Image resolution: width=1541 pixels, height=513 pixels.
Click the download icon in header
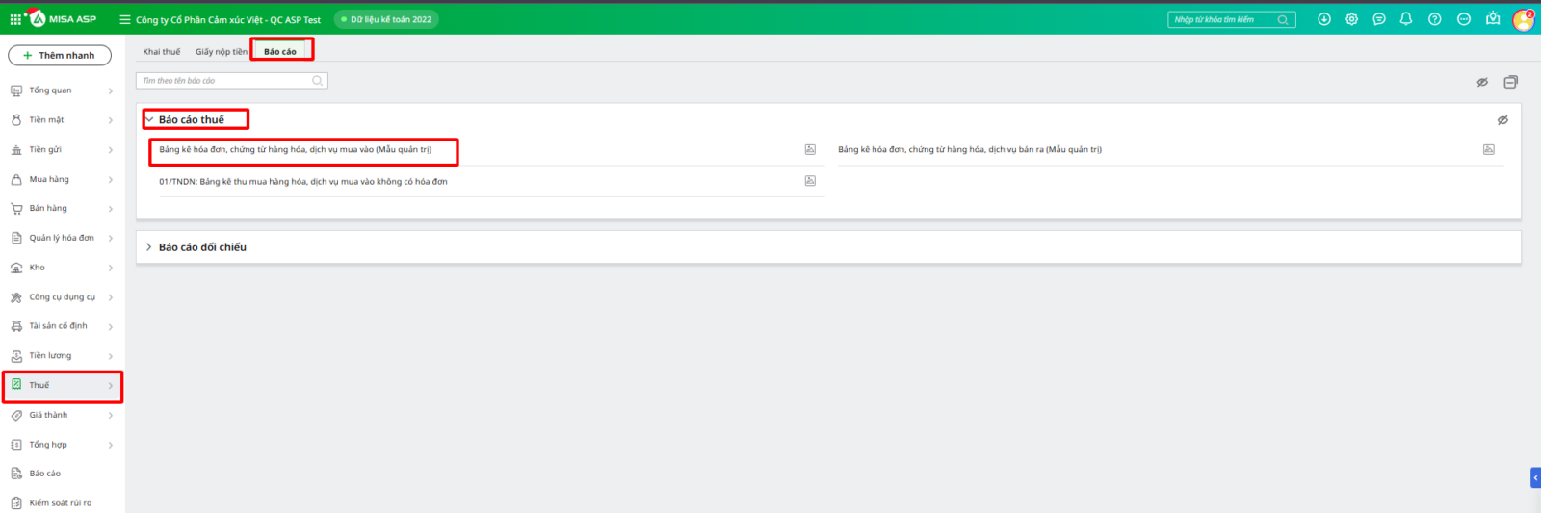point(1324,19)
